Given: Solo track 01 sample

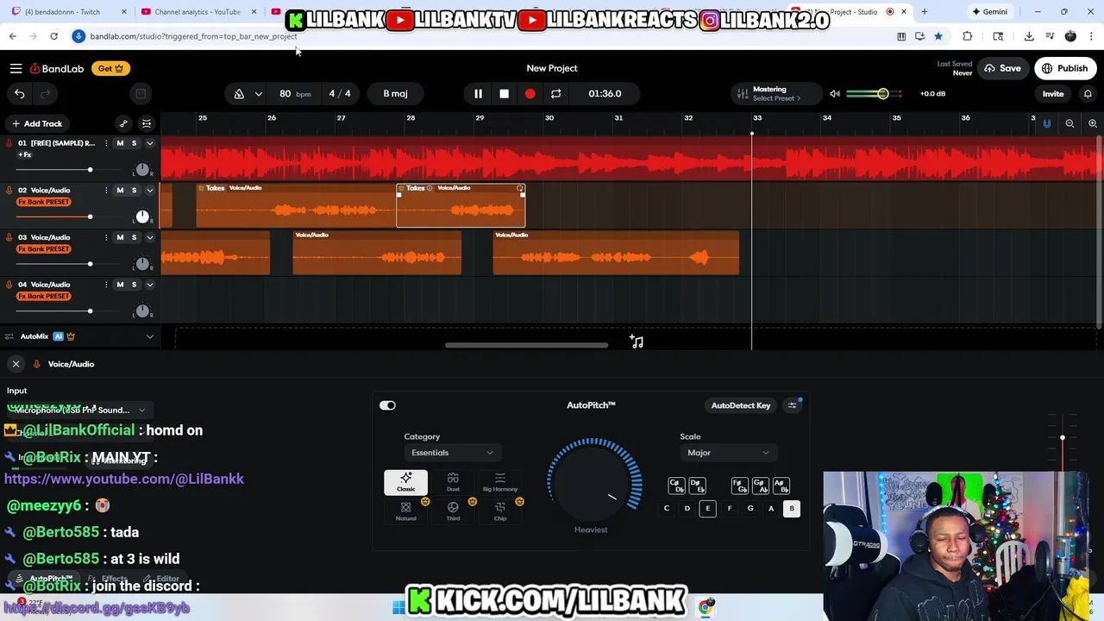Looking at the screenshot, I should coord(134,143).
